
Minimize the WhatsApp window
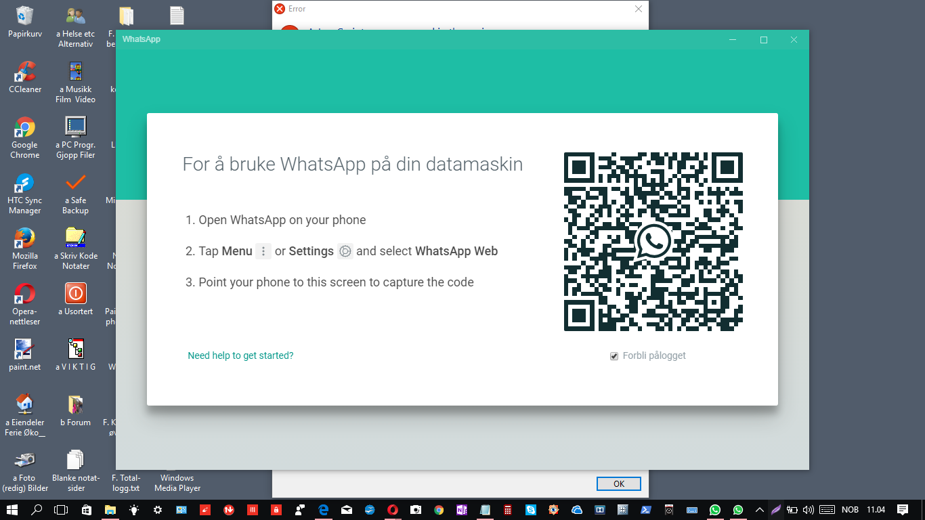pyautogui.click(x=733, y=40)
